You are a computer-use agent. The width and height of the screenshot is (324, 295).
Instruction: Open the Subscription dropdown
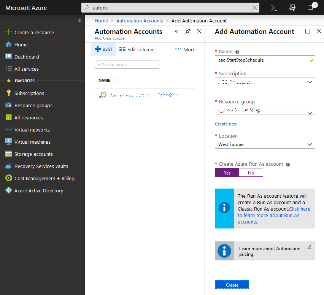point(265,82)
